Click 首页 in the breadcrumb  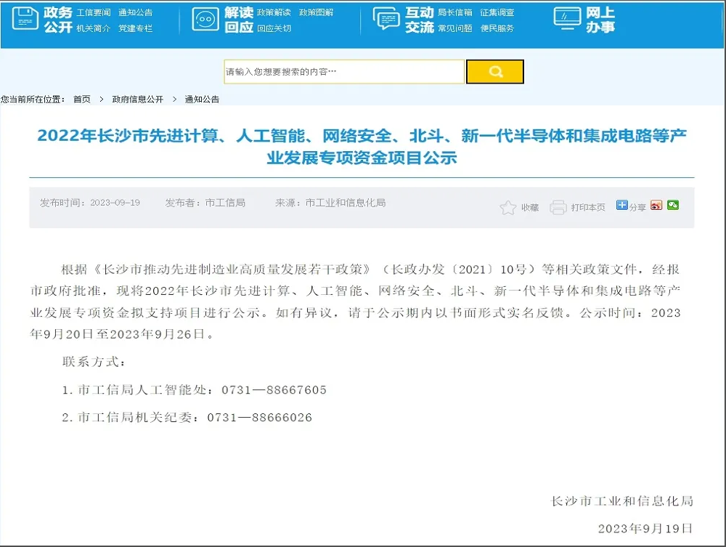[x=82, y=99]
